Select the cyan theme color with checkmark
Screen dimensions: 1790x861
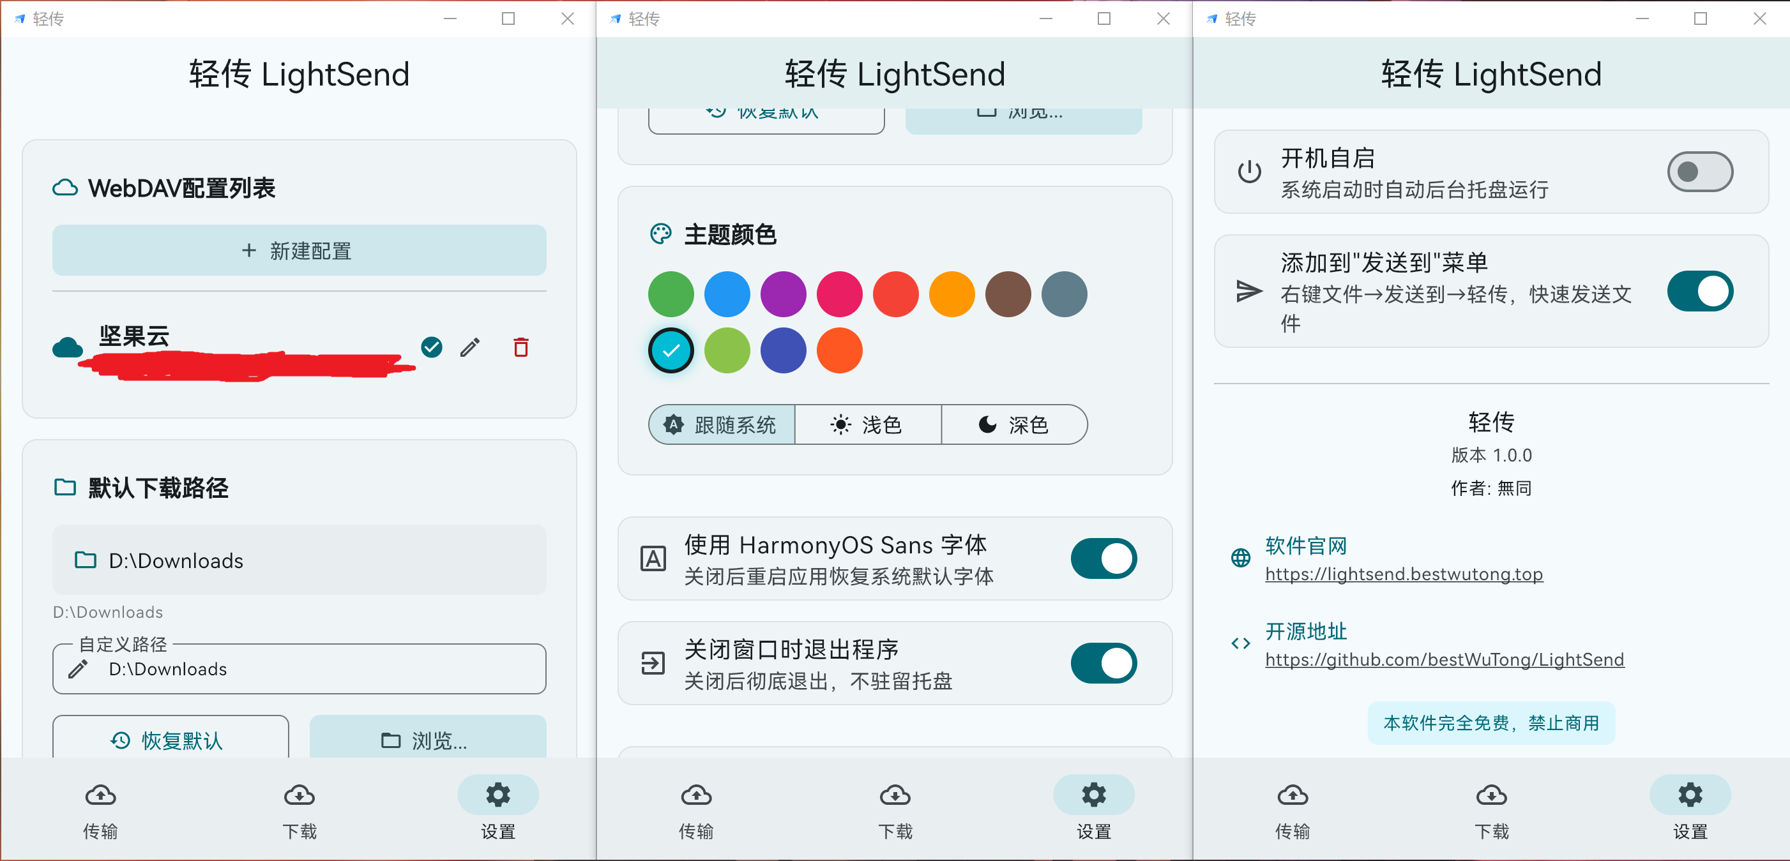671,350
